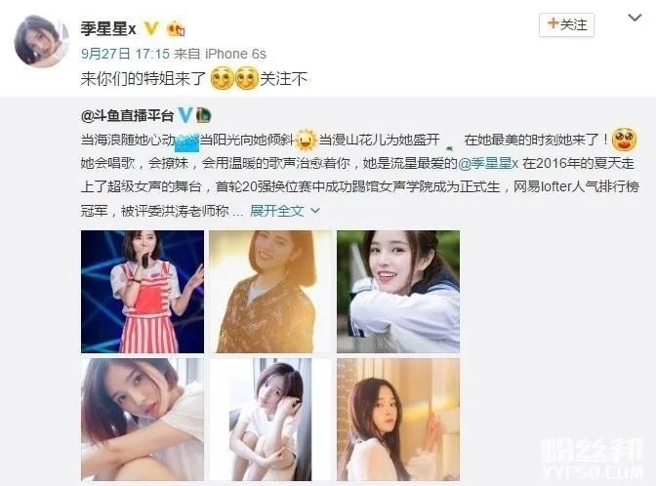The height and width of the screenshot is (486, 656).
Task: Click the orange V verification badge beside 季星星x
Action: click(151, 28)
